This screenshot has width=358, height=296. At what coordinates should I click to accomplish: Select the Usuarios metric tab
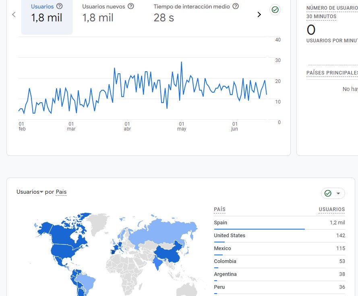point(47,17)
